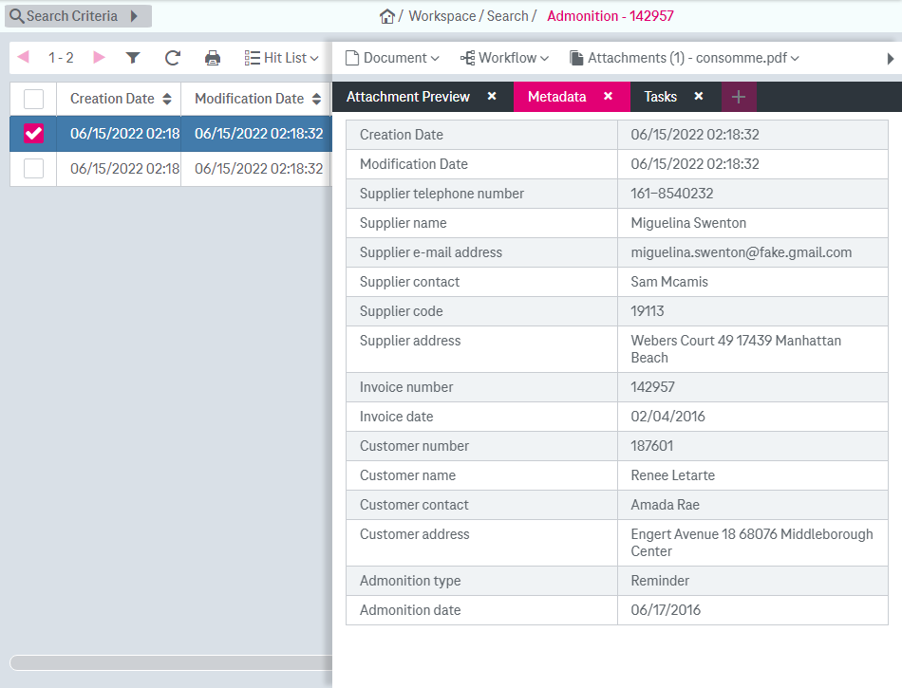Click the Admonition type label

(x=410, y=581)
